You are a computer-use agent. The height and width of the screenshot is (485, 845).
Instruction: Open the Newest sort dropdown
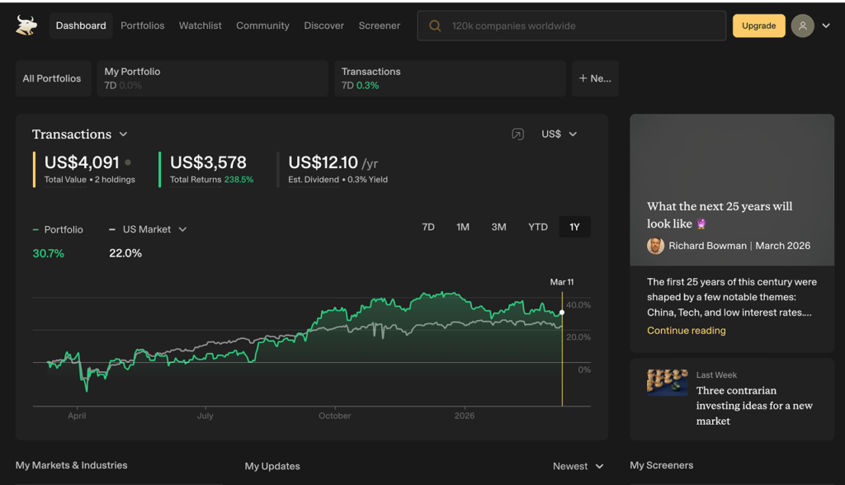point(578,465)
